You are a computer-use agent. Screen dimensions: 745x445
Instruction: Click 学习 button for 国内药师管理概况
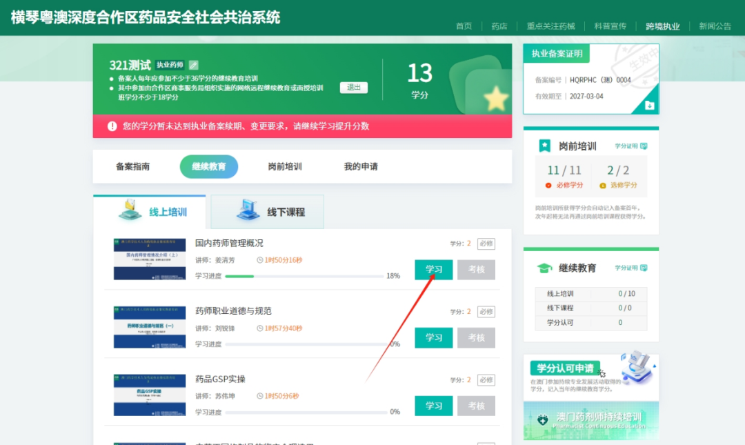433,270
